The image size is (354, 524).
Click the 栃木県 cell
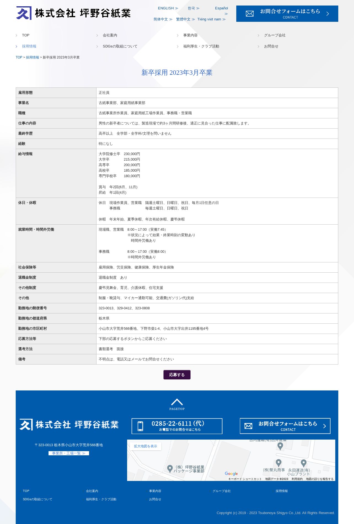217,318
